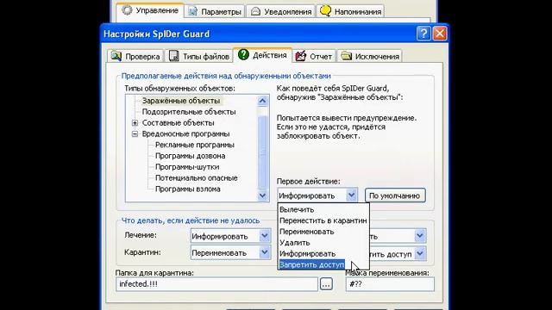Image resolution: width=552 pixels, height=310 pixels.
Task: Click the envelope icon on Уведомления tab
Action: coord(255,11)
